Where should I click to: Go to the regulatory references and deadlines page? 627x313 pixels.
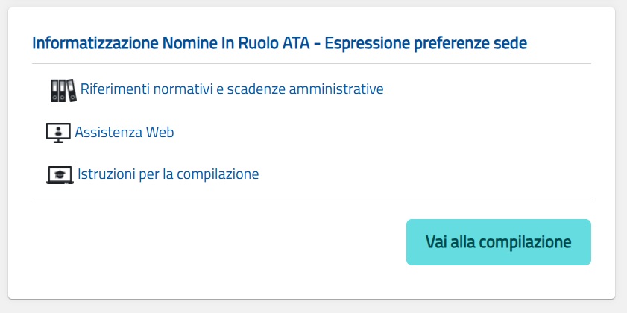tap(232, 89)
